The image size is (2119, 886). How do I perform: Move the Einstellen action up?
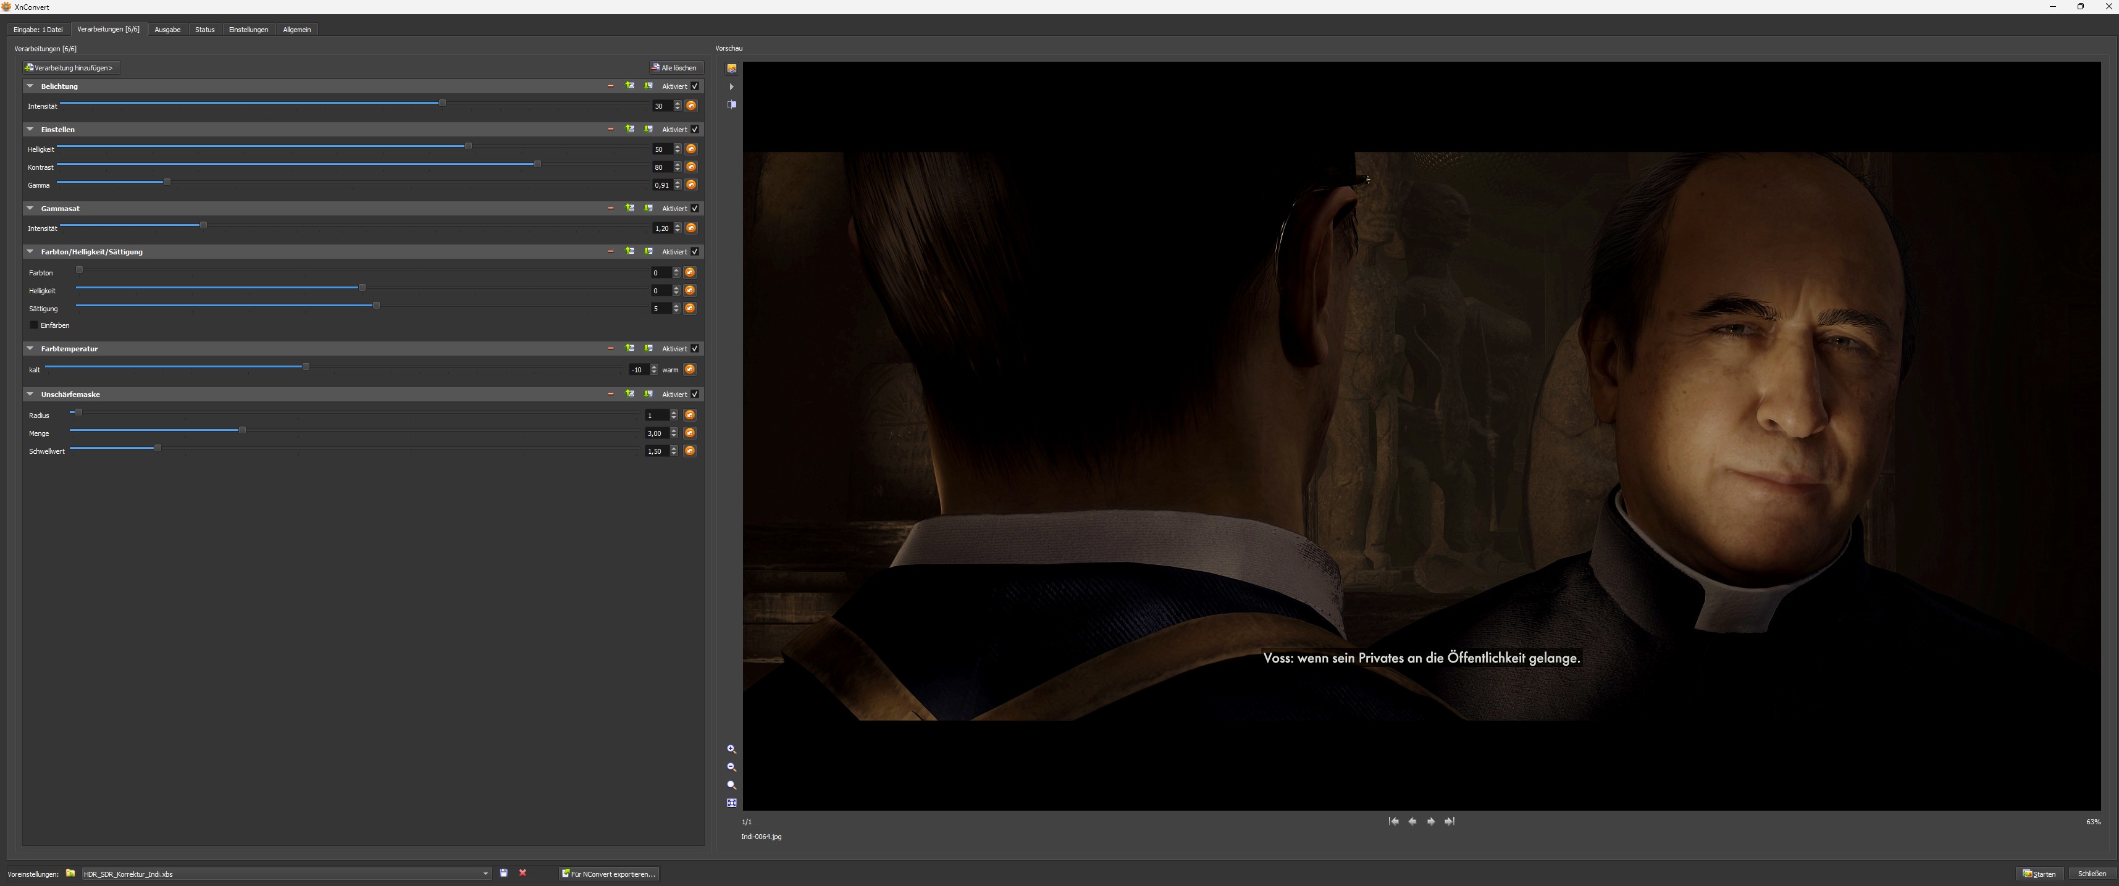(x=629, y=129)
